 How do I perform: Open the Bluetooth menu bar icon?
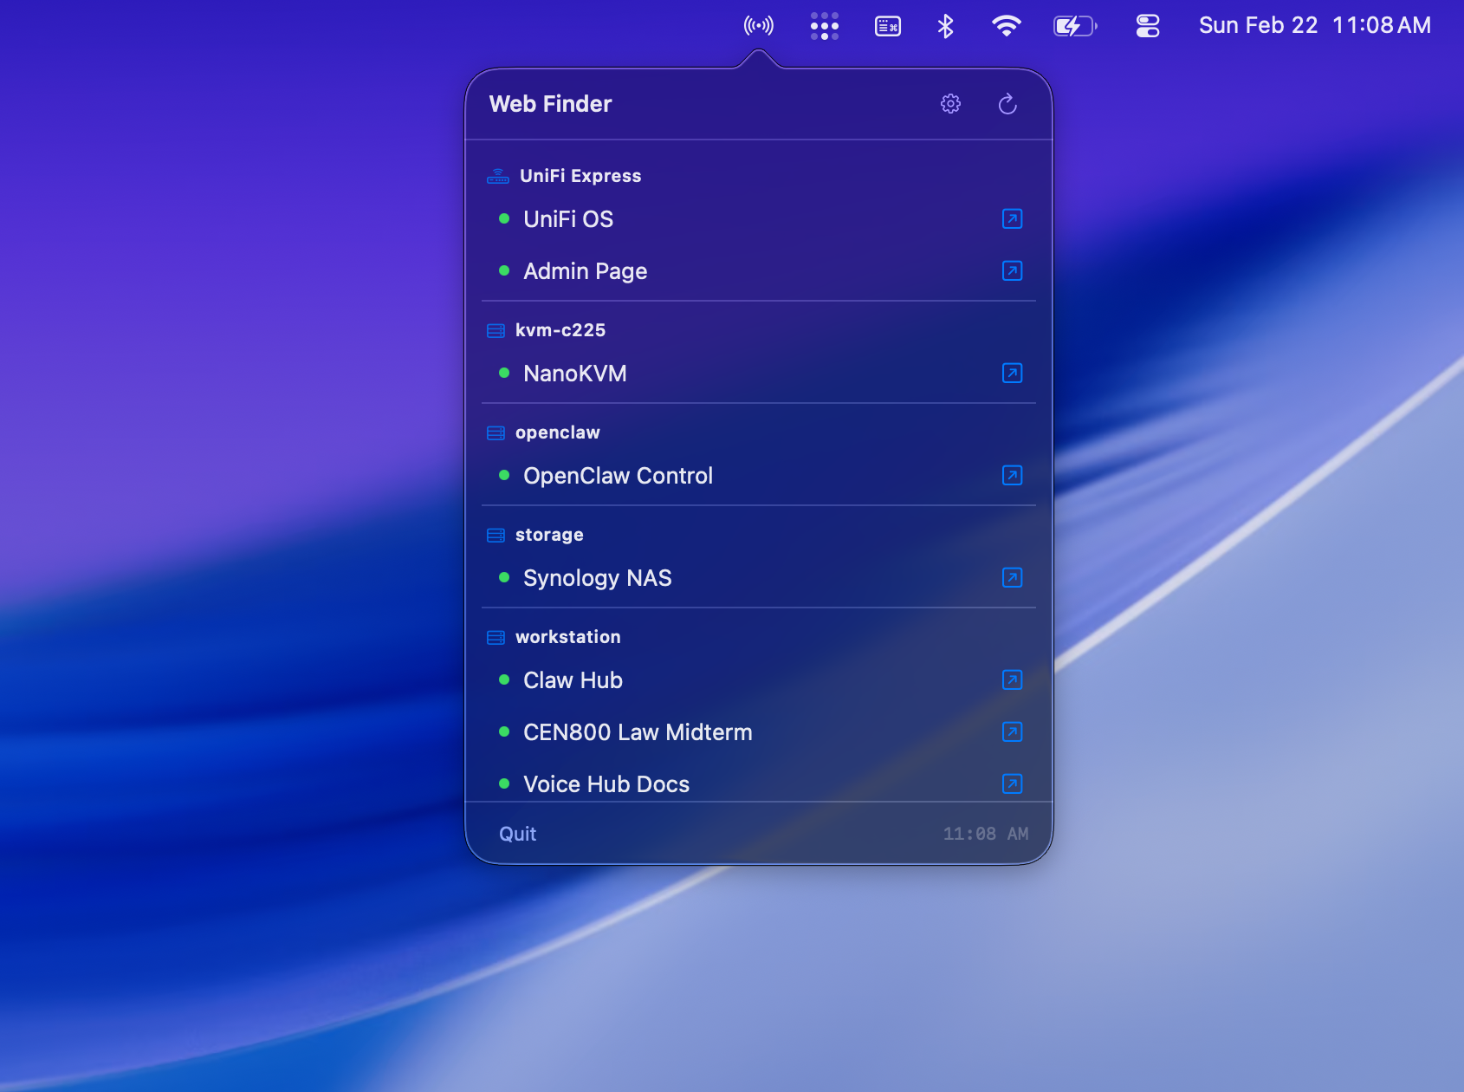click(x=945, y=26)
